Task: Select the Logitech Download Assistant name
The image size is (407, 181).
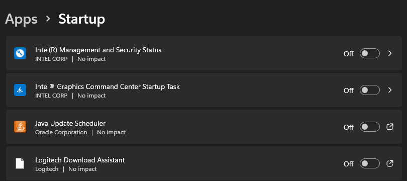Action: (80, 160)
